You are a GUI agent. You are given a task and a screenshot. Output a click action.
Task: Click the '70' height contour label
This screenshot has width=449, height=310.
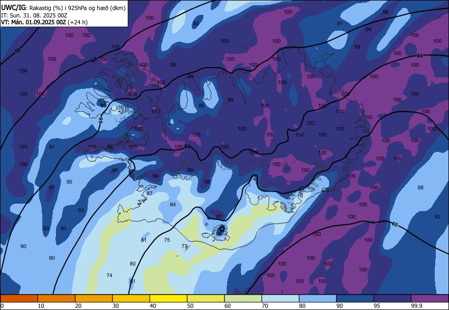[x=18, y=51]
